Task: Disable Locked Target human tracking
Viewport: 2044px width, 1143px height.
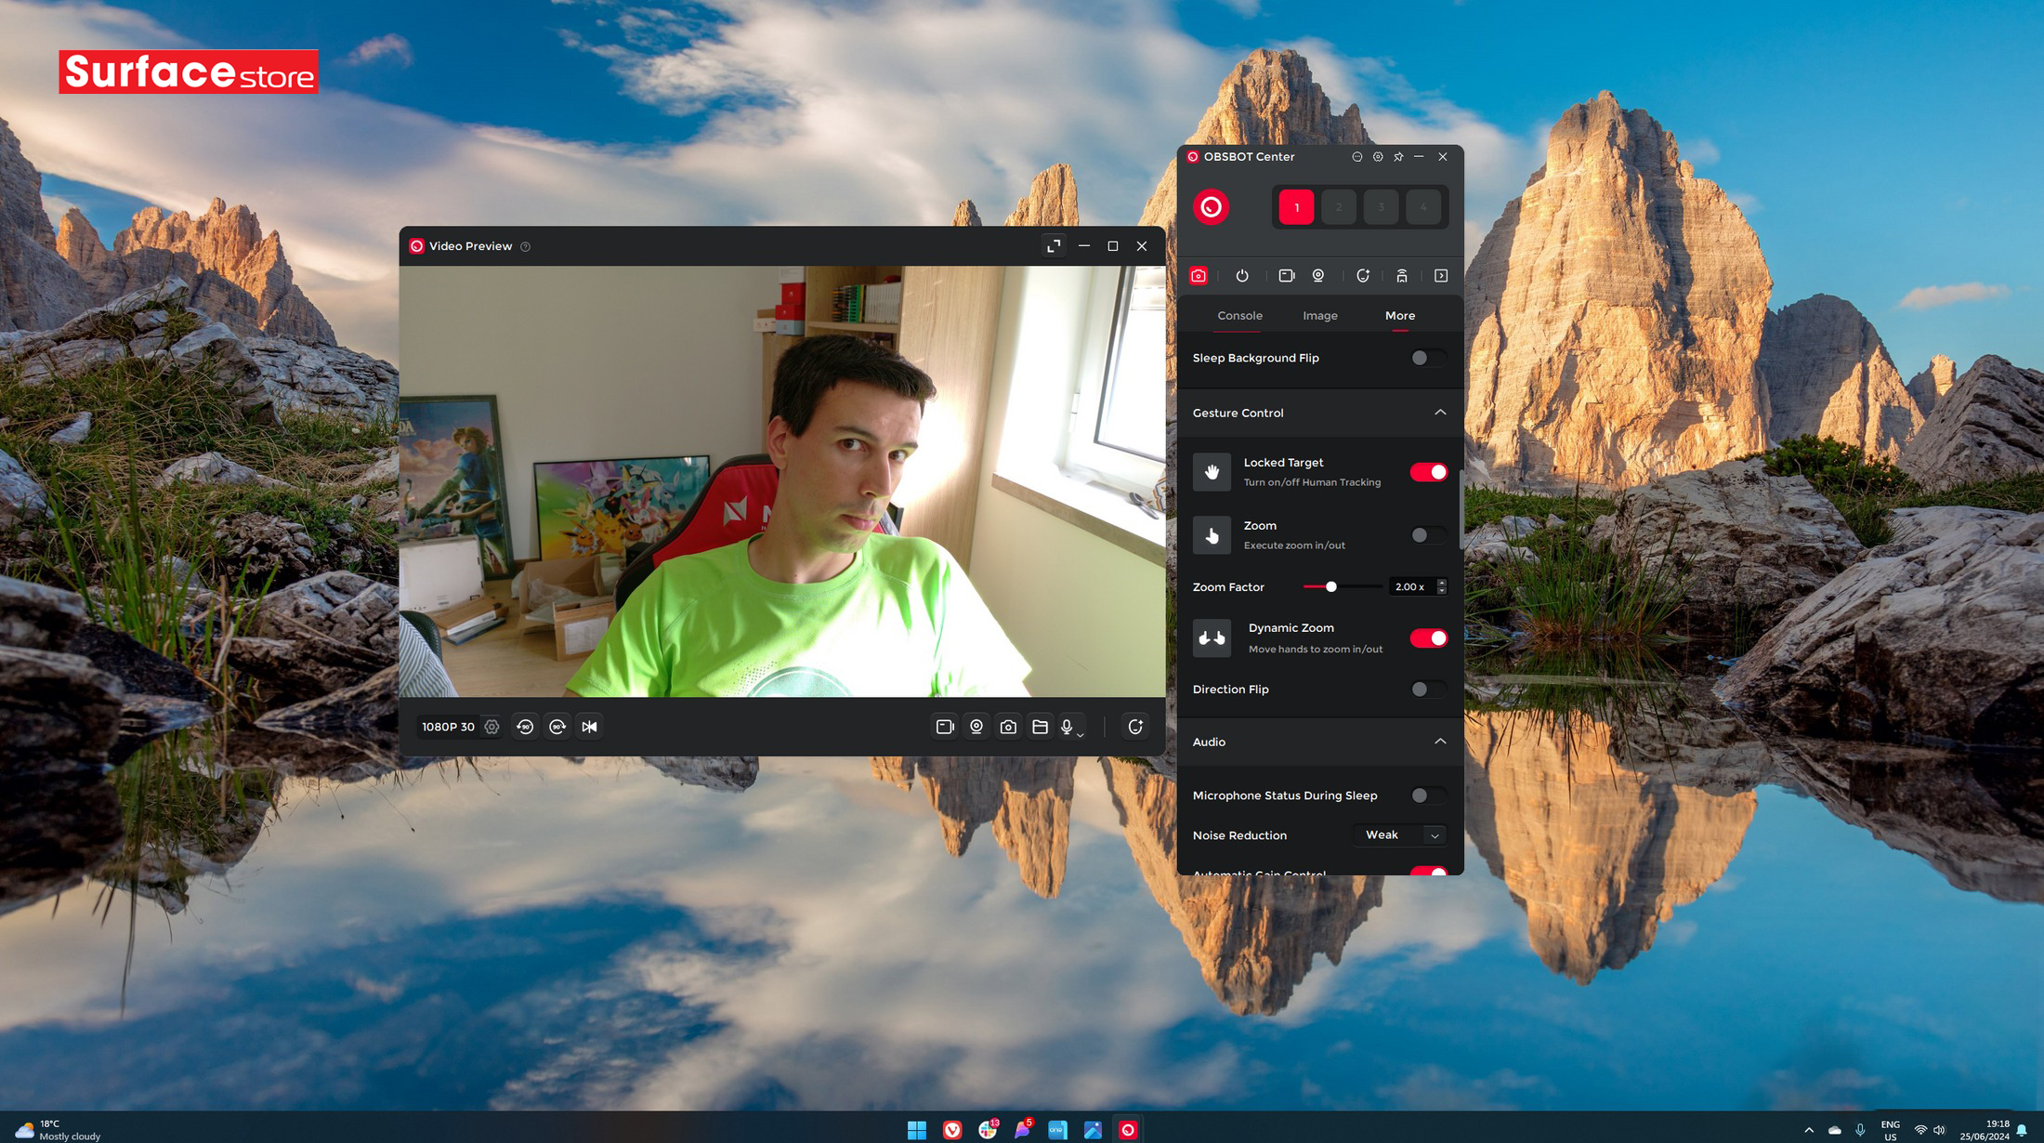Action: pos(1428,471)
